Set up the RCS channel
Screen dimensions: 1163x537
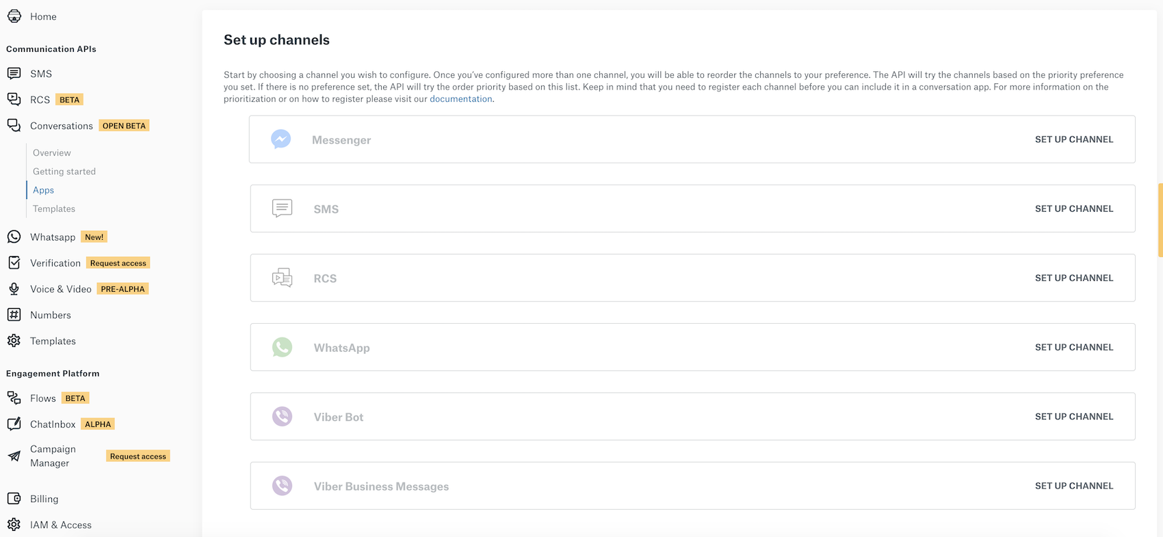pos(1074,278)
